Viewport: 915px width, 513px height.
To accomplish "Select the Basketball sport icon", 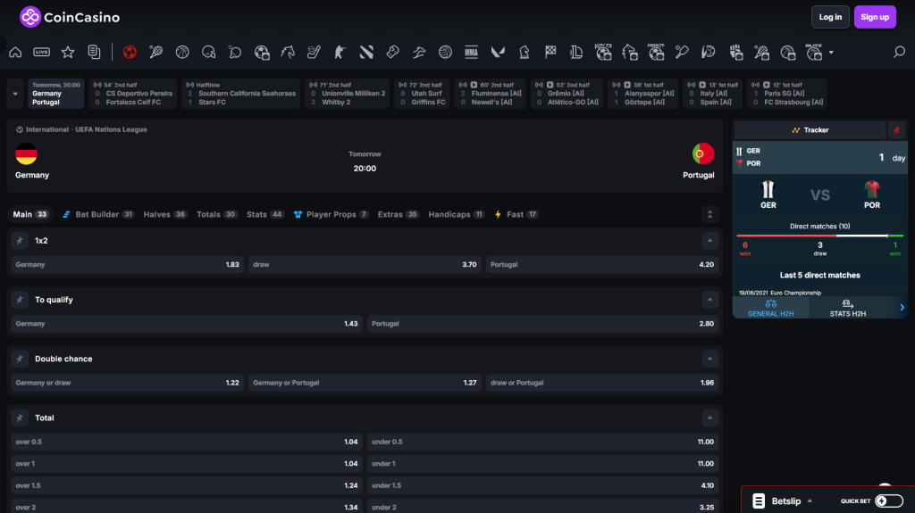I will (x=182, y=53).
